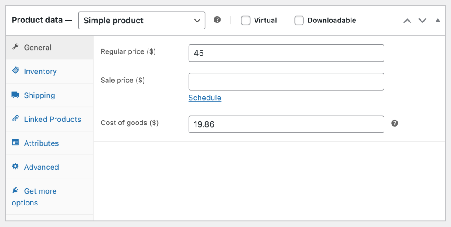Move the Product data panel down
451x227 pixels.
[422, 20]
